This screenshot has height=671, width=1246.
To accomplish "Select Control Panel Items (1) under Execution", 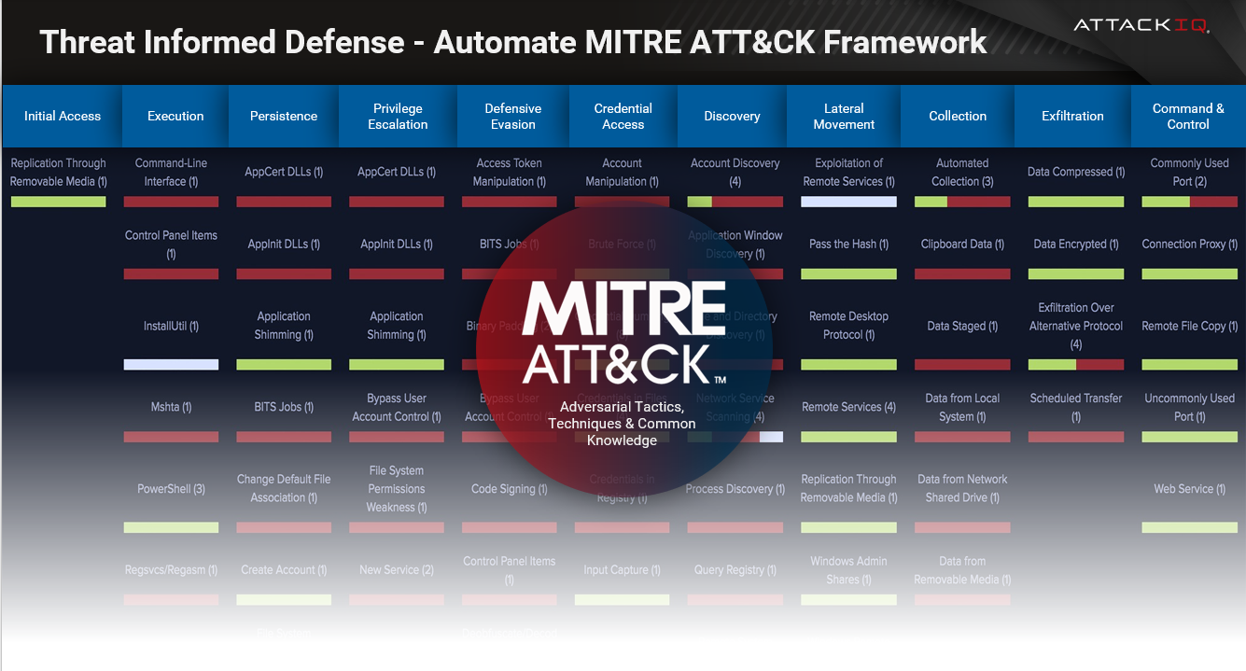I will pyautogui.click(x=171, y=245).
